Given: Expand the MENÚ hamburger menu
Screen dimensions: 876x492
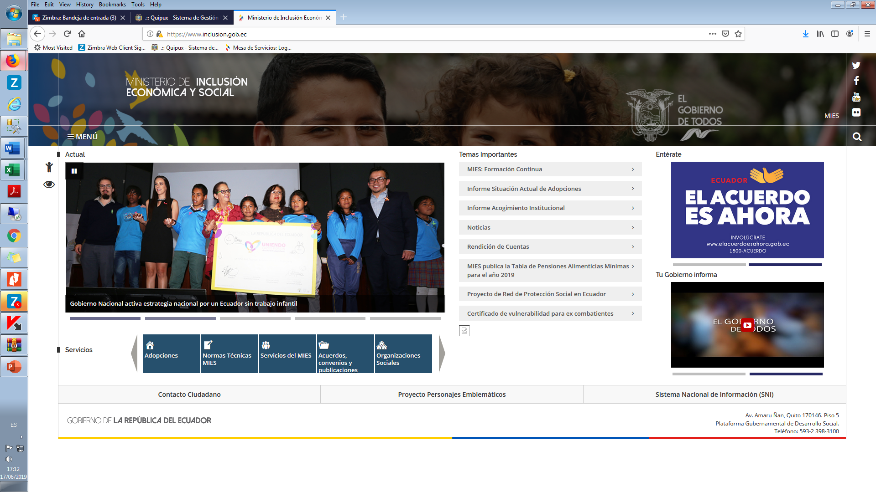Looking at the screenshot, I should coord(83,137).
